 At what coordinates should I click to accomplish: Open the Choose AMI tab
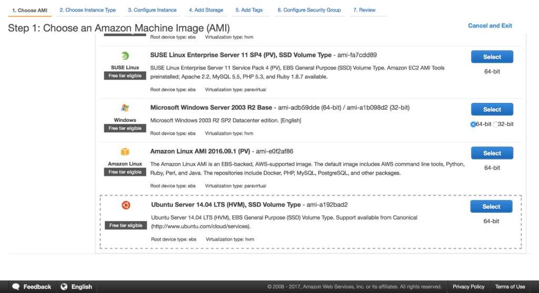coord(30,11)
